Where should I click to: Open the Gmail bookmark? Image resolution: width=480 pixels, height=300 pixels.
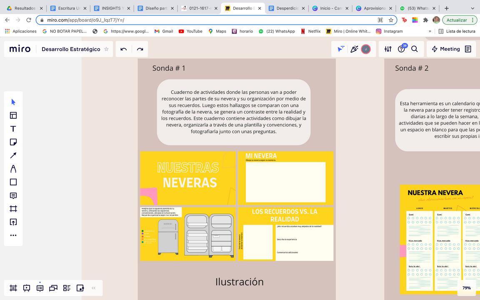point(164,31)
